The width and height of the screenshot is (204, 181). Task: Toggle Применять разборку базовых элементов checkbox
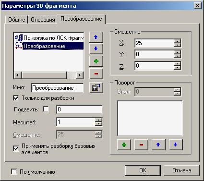(x=16, y=148)
